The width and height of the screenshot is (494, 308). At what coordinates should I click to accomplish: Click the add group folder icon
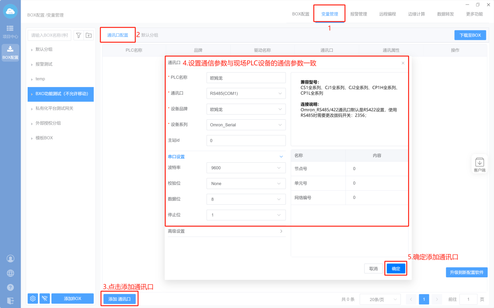(x=89, y=35)
